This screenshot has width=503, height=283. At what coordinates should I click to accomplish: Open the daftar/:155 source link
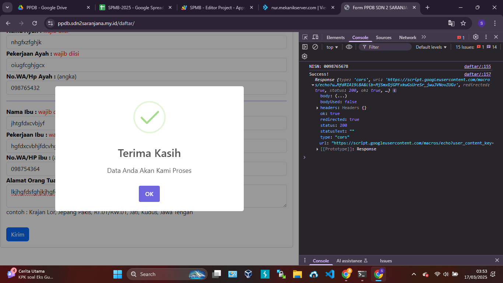pos(477,66)
